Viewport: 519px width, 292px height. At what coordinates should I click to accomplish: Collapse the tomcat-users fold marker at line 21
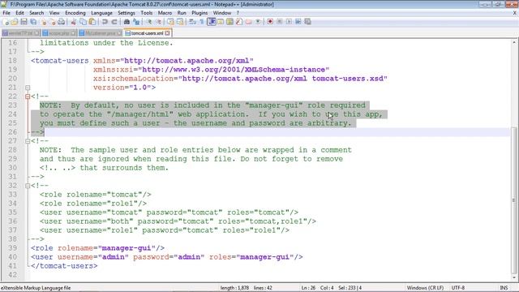click(x=28, y=88)
